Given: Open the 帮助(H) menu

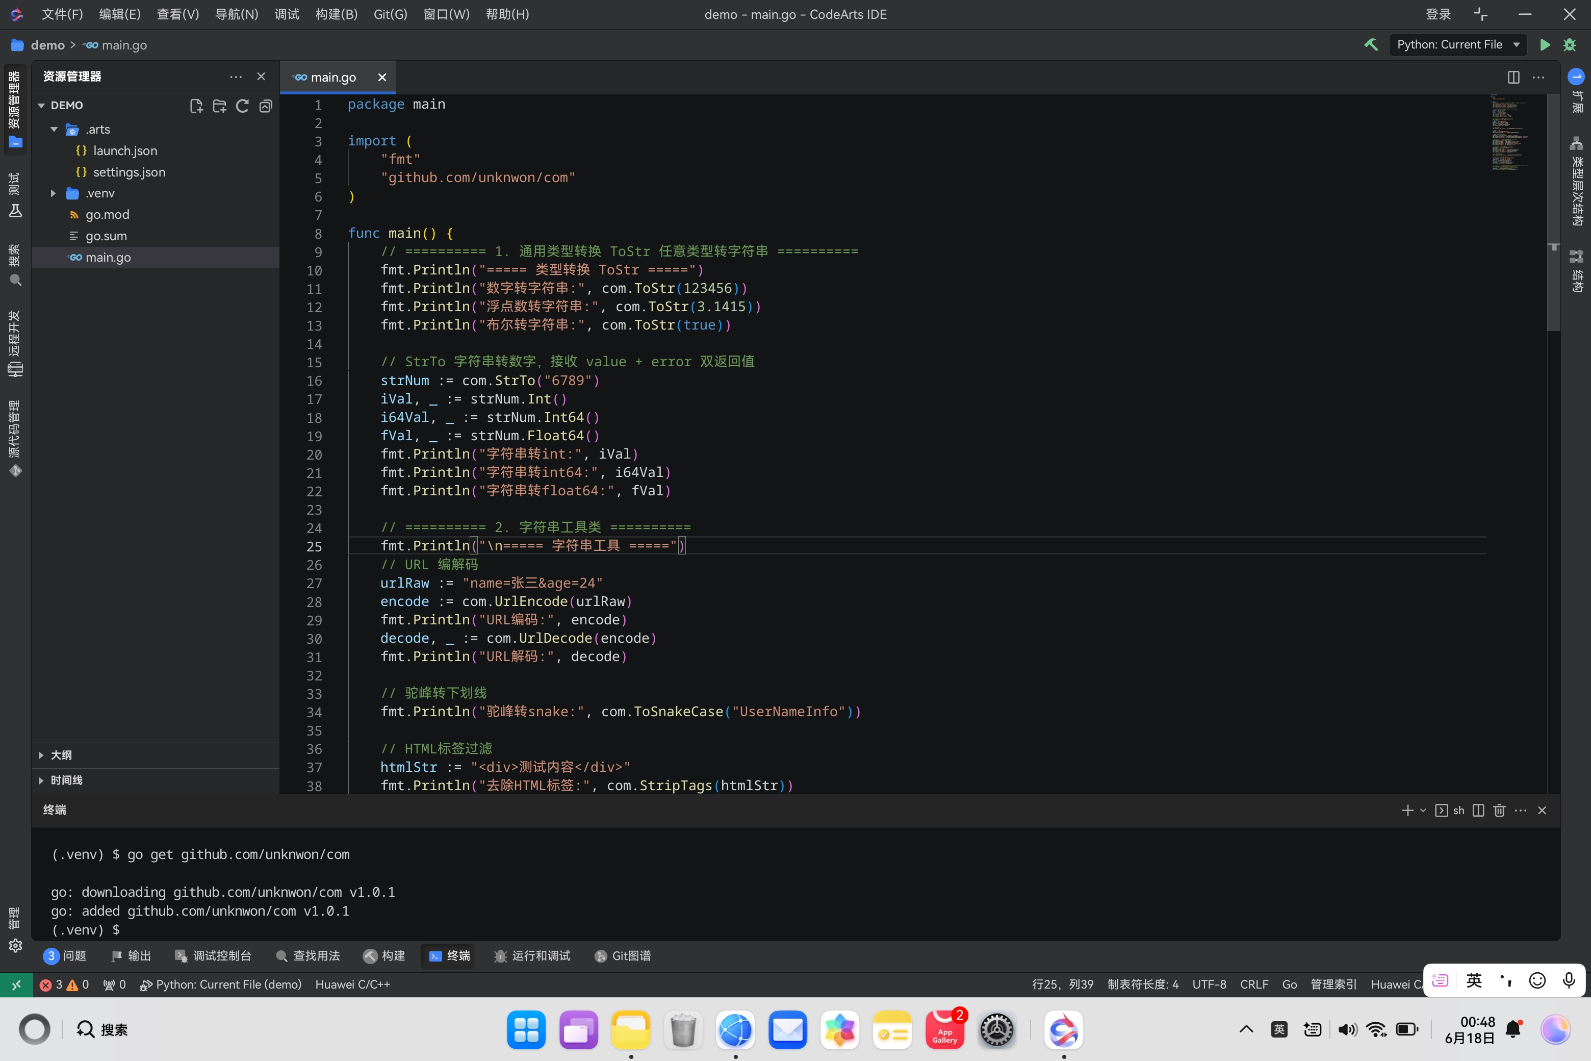Looking at the screenshot, I should [507, 14].
